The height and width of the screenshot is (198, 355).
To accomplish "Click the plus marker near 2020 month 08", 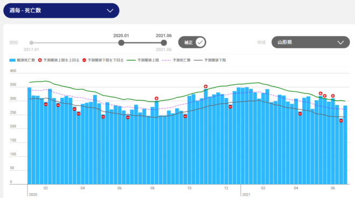I will click(157, 98).
